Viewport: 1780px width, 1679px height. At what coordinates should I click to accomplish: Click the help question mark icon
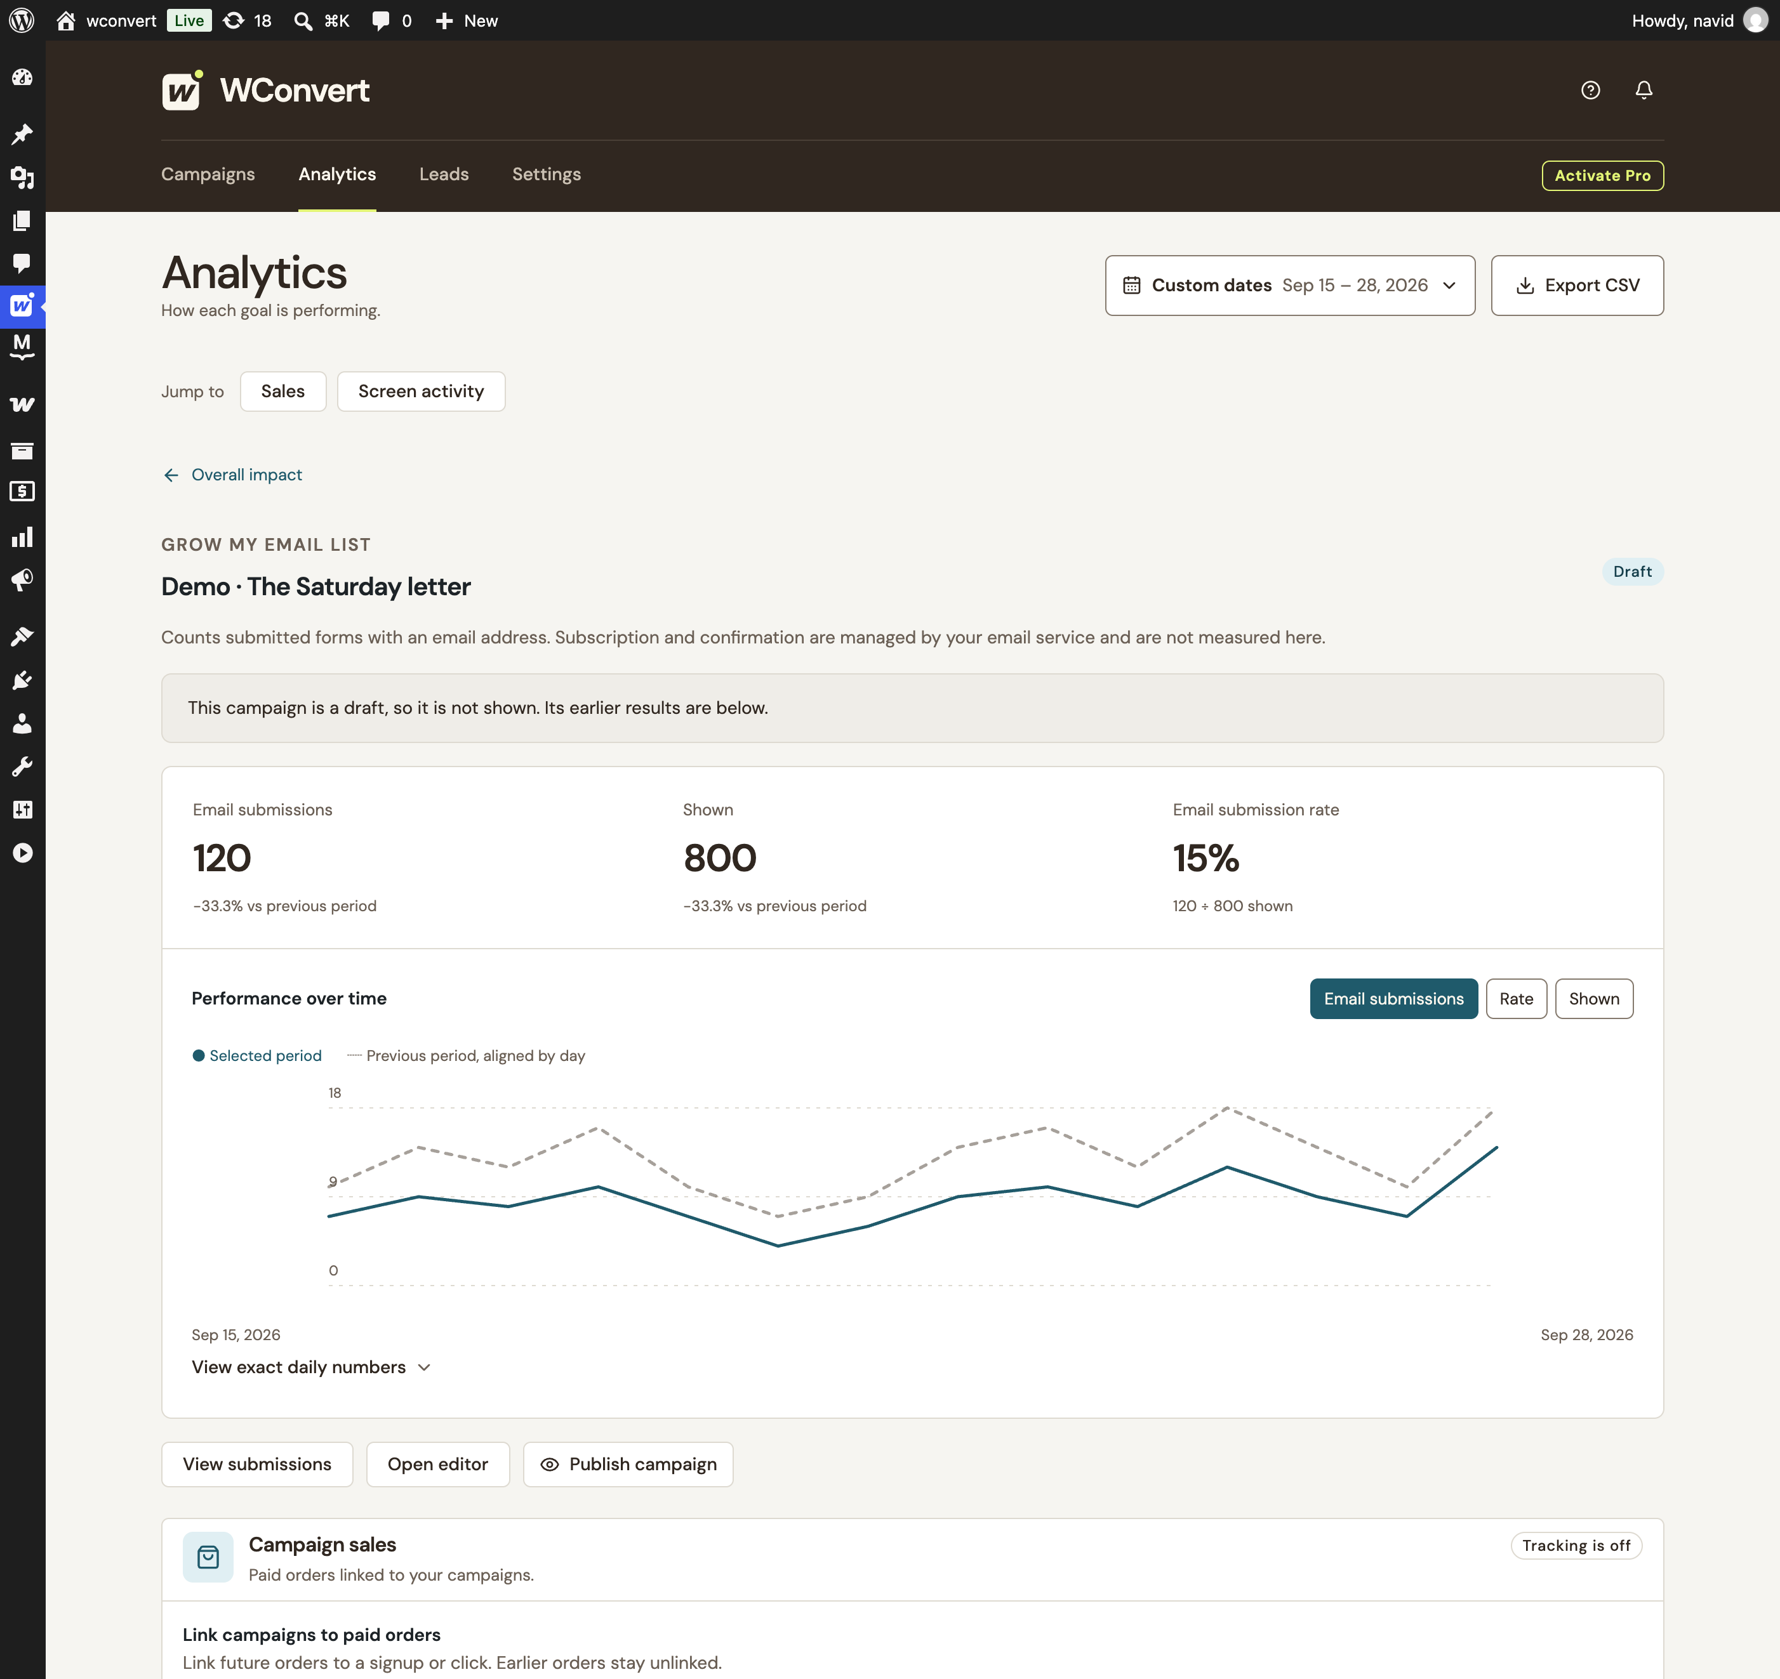pyautogui.click(x=1590, y=90)
